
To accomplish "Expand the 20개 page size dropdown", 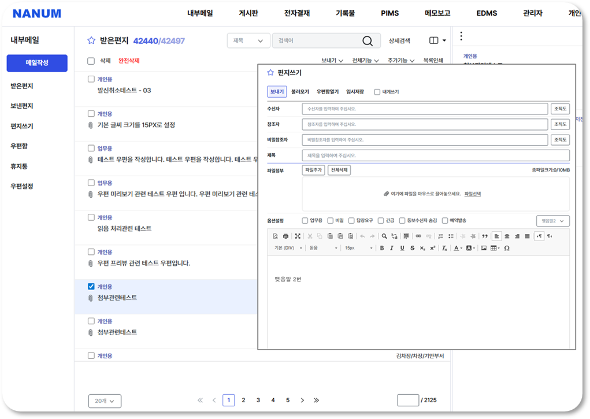I will click(x=105, y=401).
